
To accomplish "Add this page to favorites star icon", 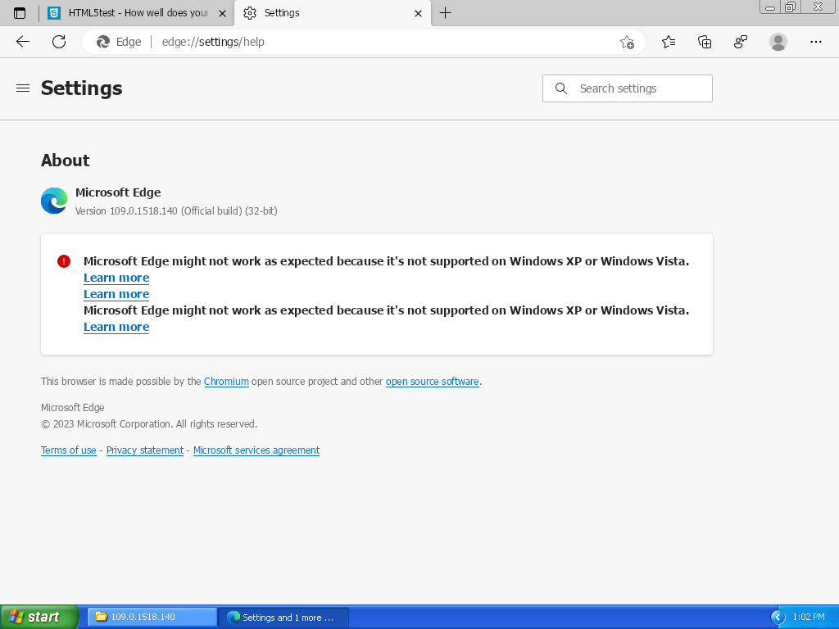I will [x=627, y=42].
